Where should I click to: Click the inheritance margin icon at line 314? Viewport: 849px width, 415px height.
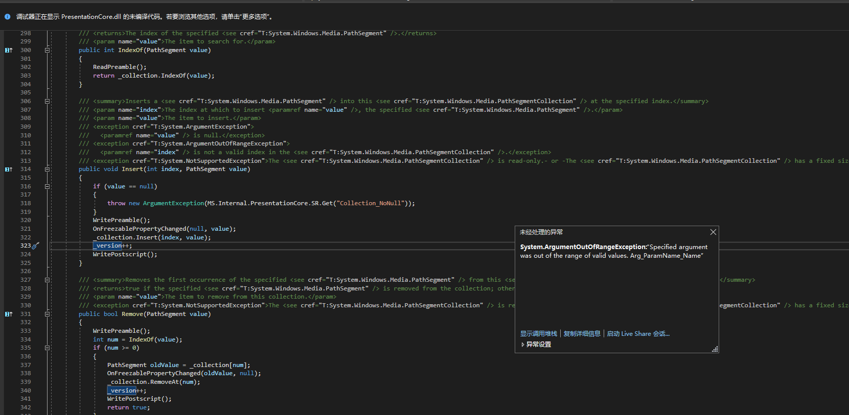pos(9,169)
